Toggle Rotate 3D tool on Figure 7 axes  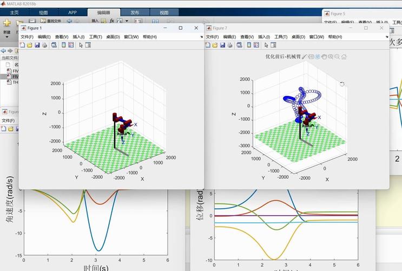(x=318, y=56)
